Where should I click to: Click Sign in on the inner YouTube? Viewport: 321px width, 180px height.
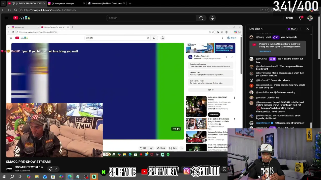[232, 38]
